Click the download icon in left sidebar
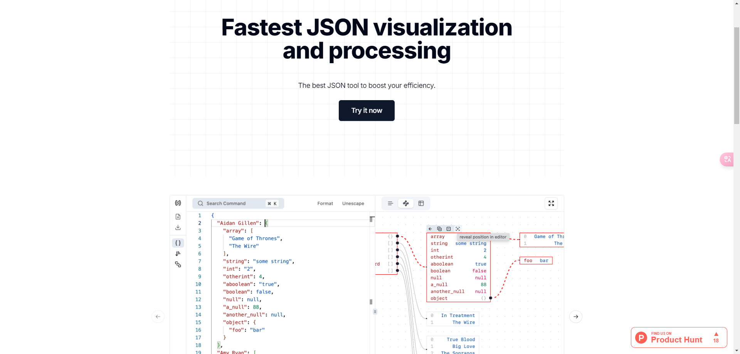This screenshot has height=354, width=740. [178, 228]
